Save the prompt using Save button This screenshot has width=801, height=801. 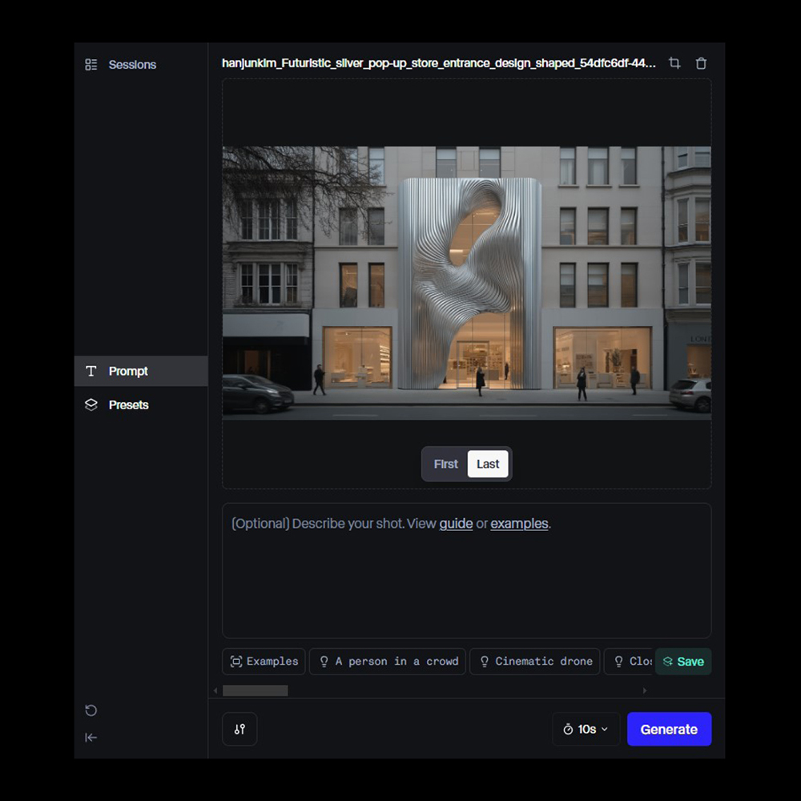coord(683,662)
